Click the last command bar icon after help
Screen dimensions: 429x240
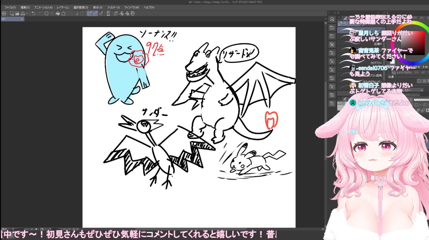click(133, 13)
